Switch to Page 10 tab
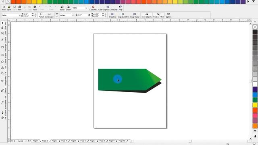Screen dimensions: 258x145 (122, 141)
